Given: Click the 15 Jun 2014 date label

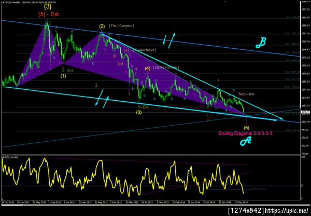Looking at the screenshot, I should pyautogui.click(x=193, y=202).
